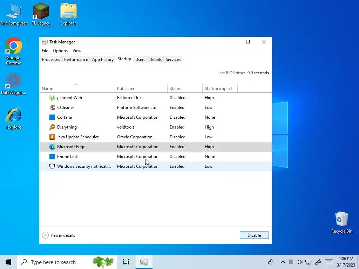Maximize the Task Manager window
Image resolution: width=359 pixels, height=269 pixels.
(x=248, y=42)
